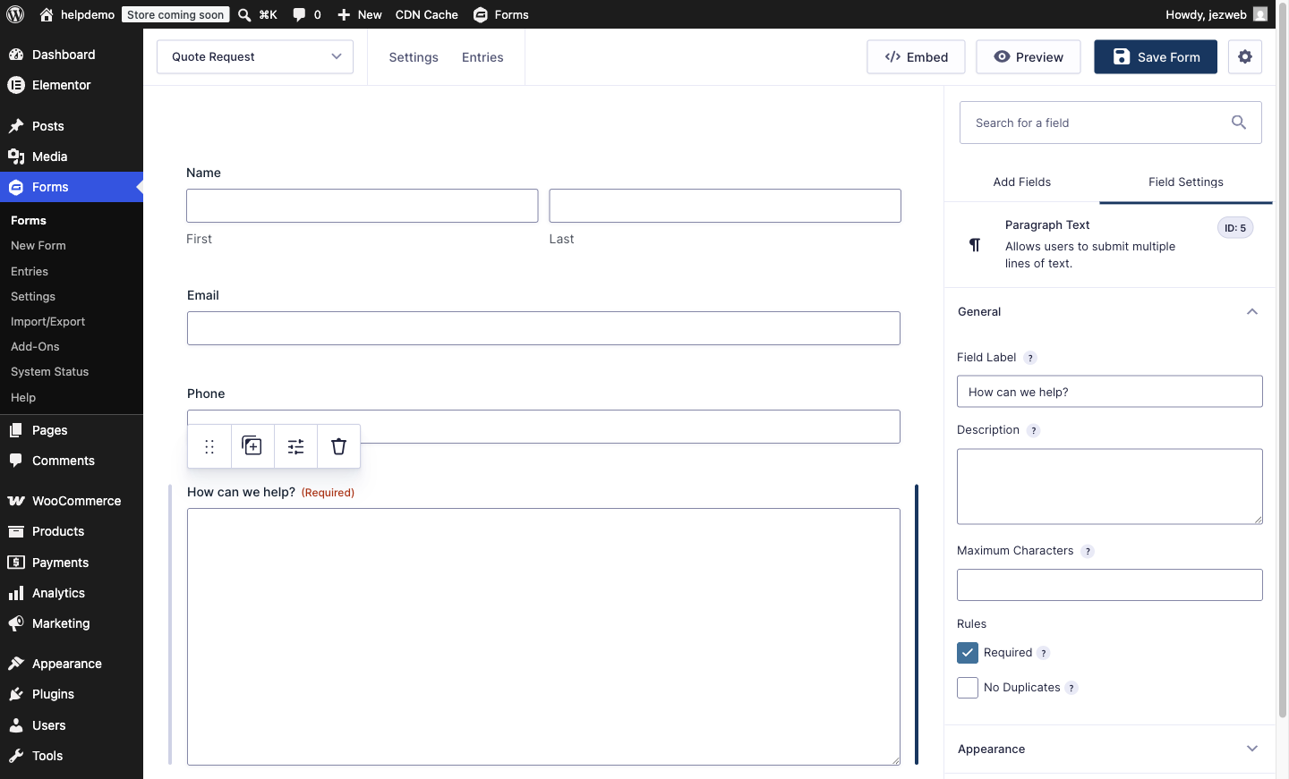1289x779 pixels.
Task: Click Field Label help question mark
Action: click(x=1030, y=358)
